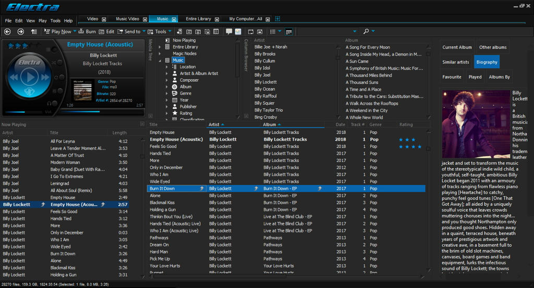Click the fast-forward button in the player
The height and width of the screenshot is (288, 534).
[45, 78]
